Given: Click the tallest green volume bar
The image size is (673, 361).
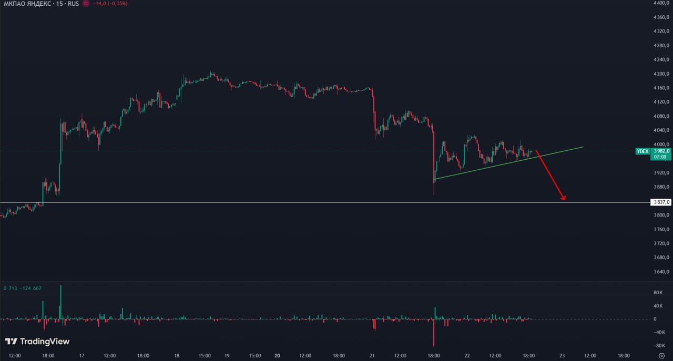Looking at the screenshot, I should pos(61,301).
